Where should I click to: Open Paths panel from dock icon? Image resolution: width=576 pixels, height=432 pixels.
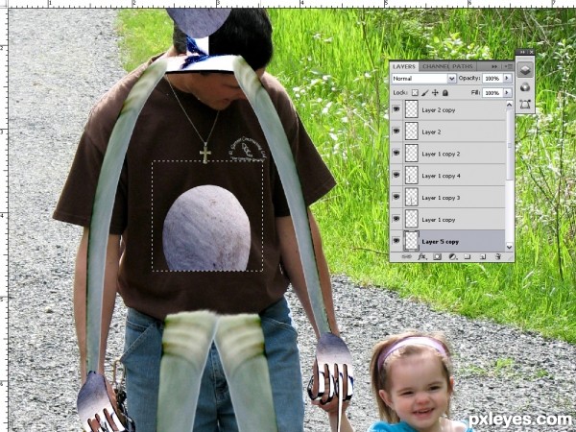525,105
